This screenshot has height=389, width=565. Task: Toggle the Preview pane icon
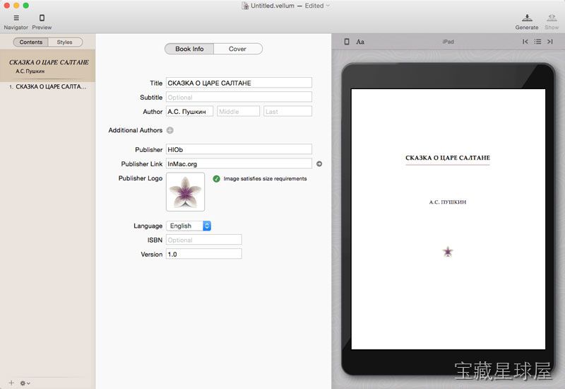(42, 18)
